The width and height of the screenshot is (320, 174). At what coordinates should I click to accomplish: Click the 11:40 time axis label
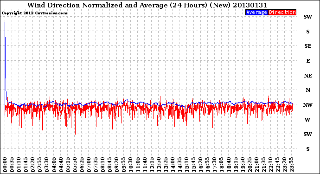coord(145,165)
